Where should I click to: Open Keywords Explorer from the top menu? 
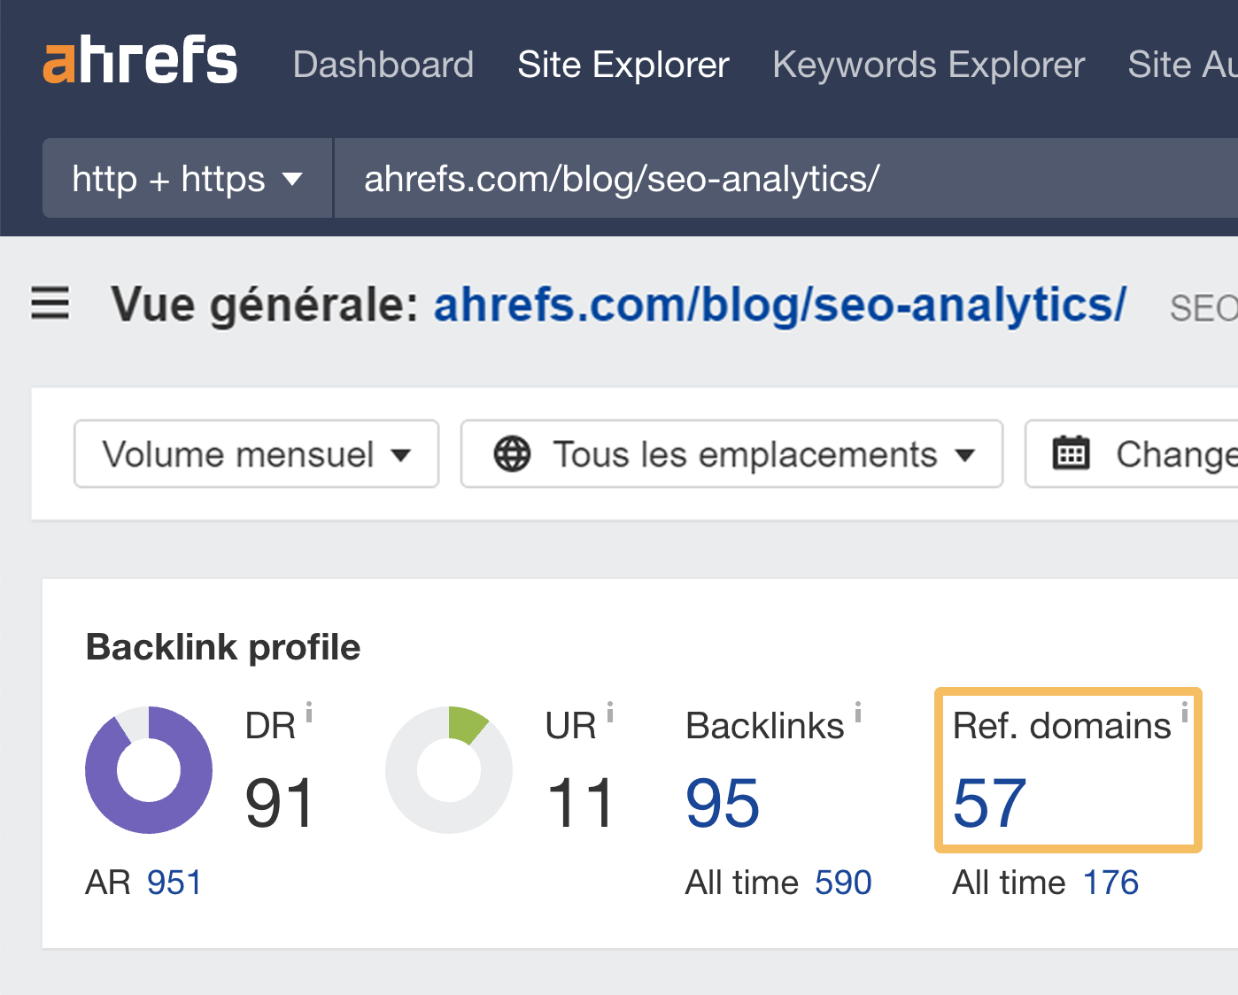tap(928, 65)
